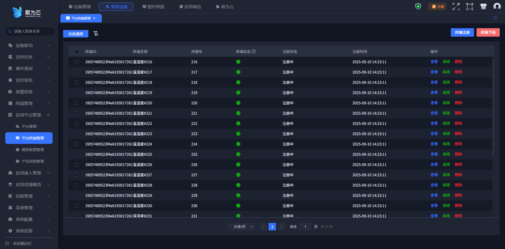Viewport: 505px width, 249px height.
Task: Click the filter funnel icon
Action: pos(96,33)
